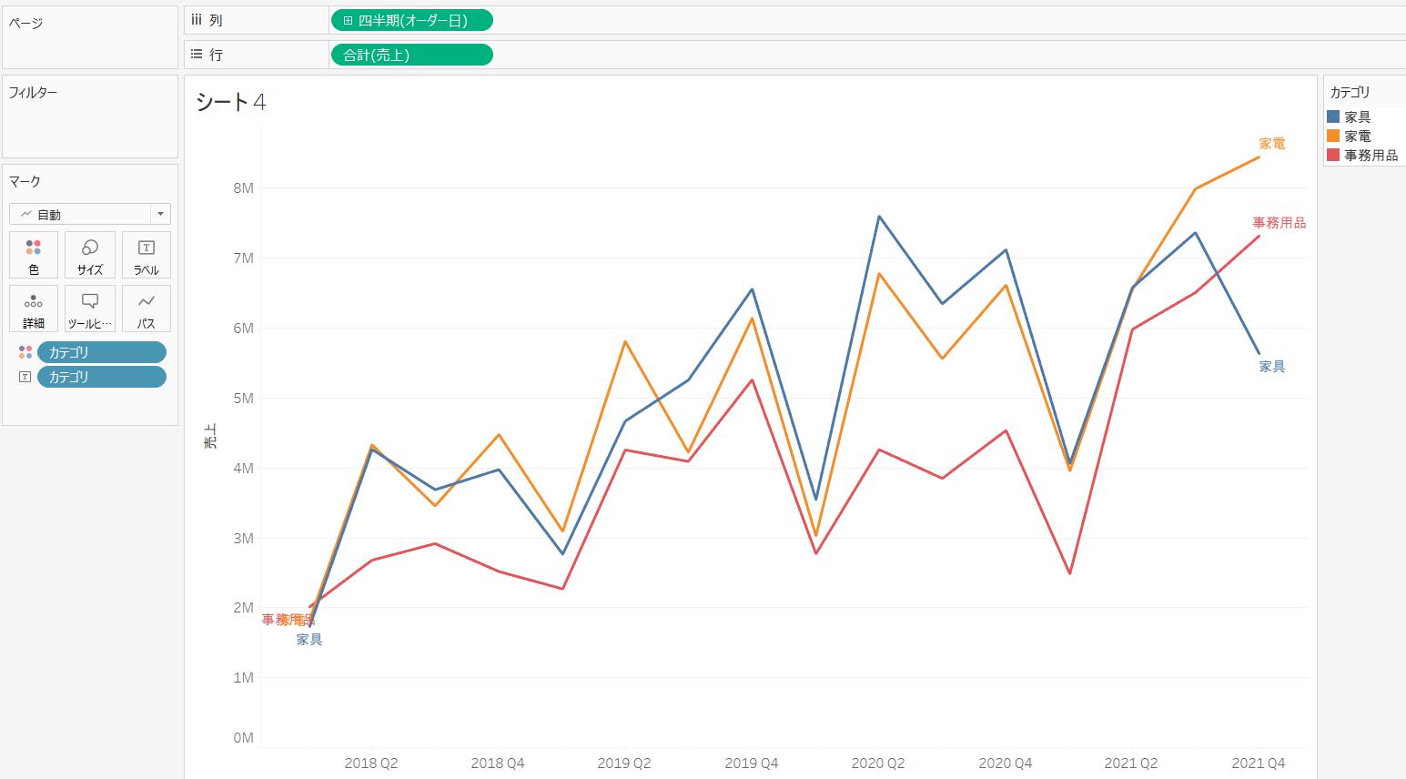
Task: Open the Tooltip (ツールヒント) marks card
Action: pyautogui.click(x=90, y=309)
